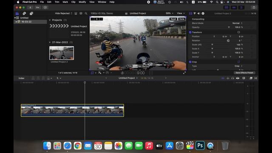
Task: Collapse the Untitled library triangle
Action: click(15, 18)
